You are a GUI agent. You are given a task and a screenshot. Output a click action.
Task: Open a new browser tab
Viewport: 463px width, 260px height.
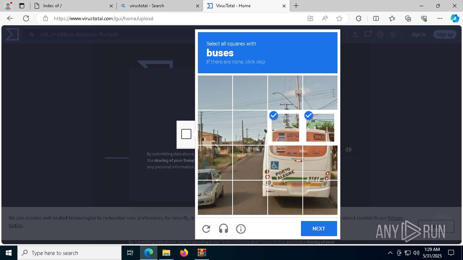(x=296, y=6)
